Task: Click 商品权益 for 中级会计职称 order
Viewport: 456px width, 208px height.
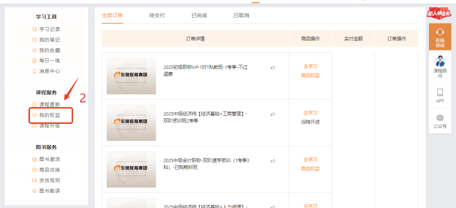Action: click(x=310, y=169)
